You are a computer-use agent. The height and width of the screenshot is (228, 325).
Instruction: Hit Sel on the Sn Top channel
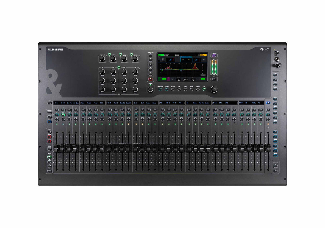pyautogui.click(x=69, y=115)
